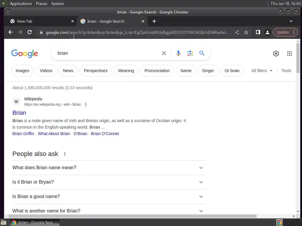Select the Singer filter chip
This screenshot has width=302, height=226.
coord(208,71)
